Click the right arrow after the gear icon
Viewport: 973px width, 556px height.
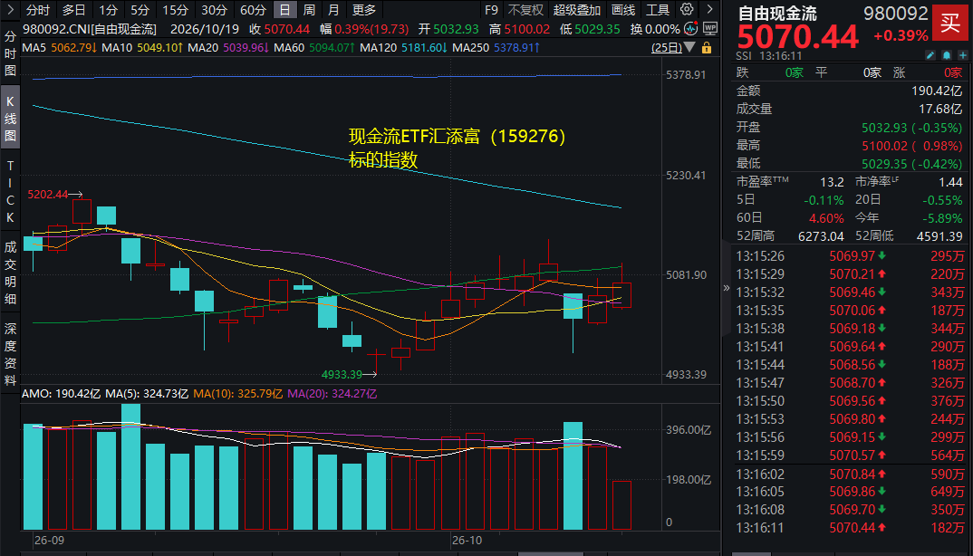click(x=710, y=9)
